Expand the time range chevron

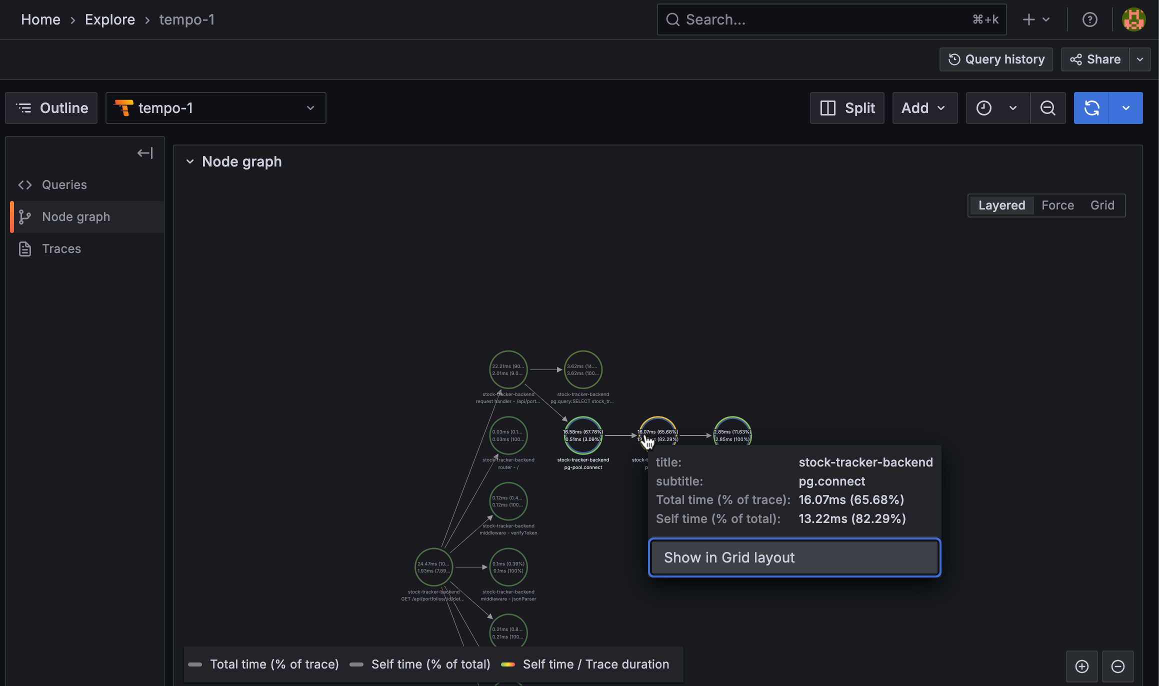(x=1013, y=108)
